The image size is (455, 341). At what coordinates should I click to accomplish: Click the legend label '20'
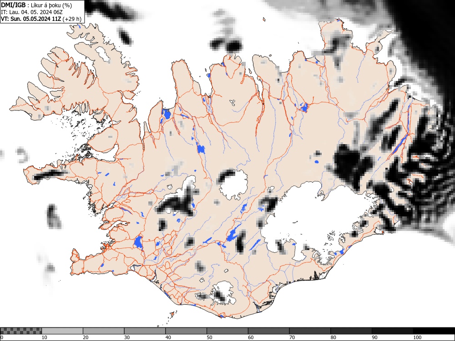(x=86, y=337)
